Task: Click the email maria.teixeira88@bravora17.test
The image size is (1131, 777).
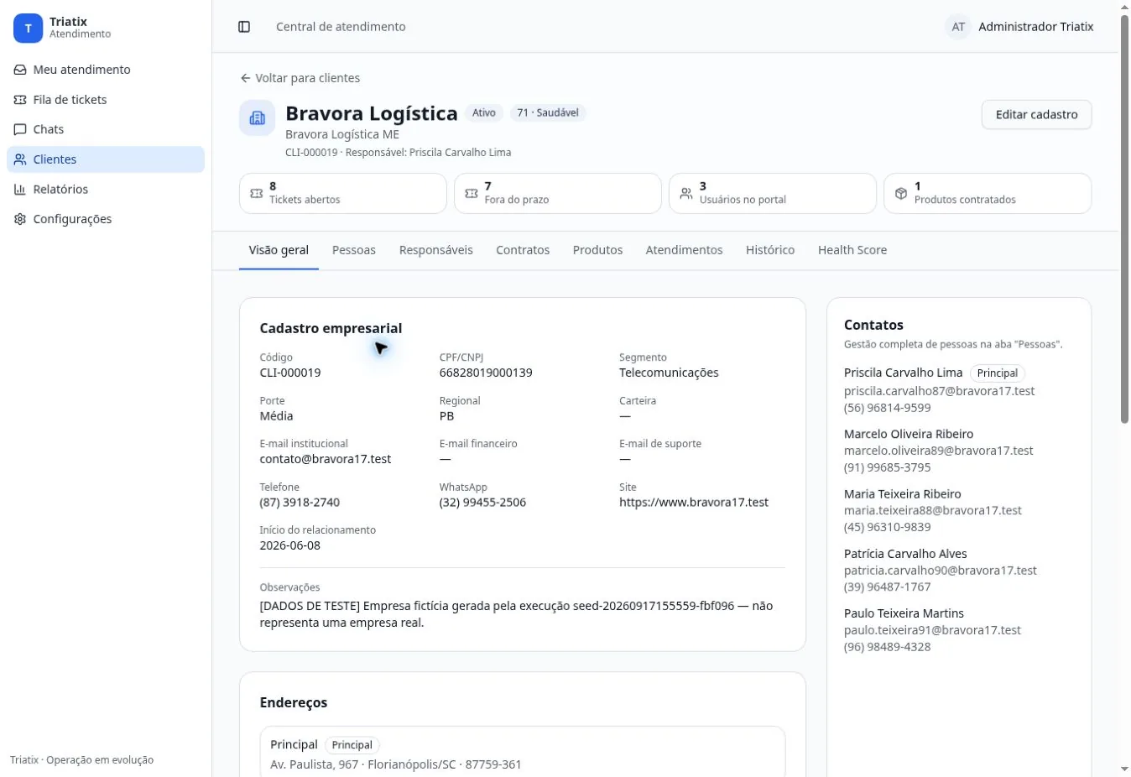Action: coord(933,510)
